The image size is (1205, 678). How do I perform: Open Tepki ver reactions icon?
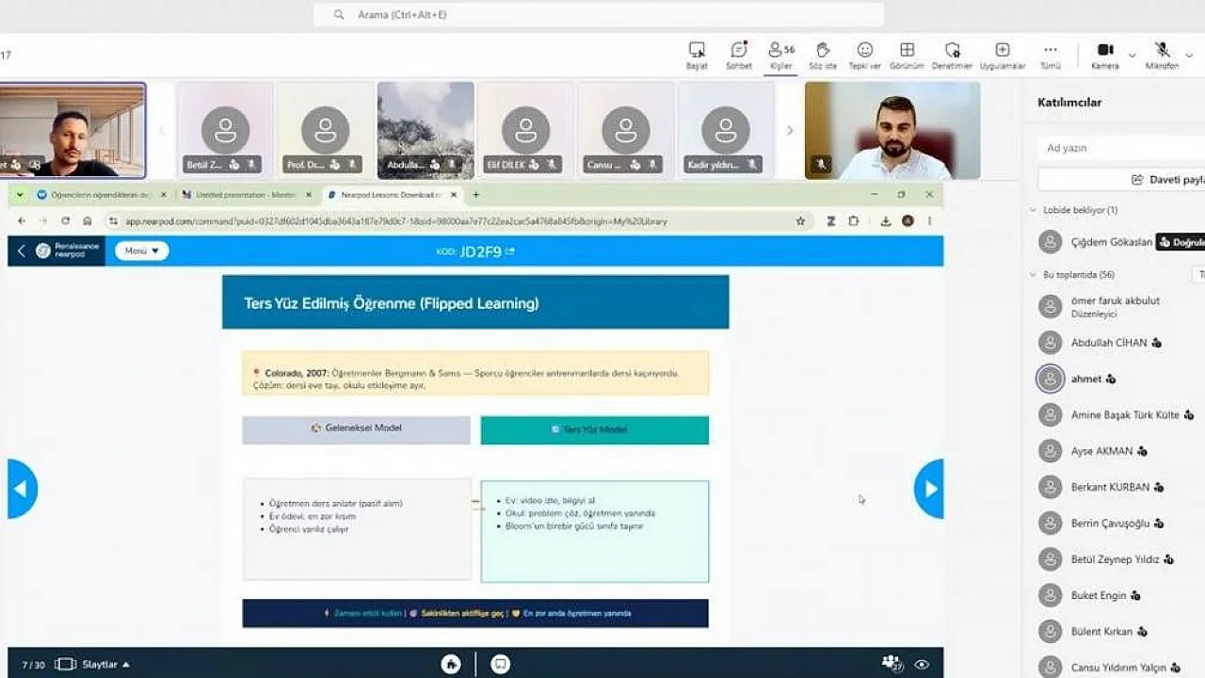coord(864,55)
